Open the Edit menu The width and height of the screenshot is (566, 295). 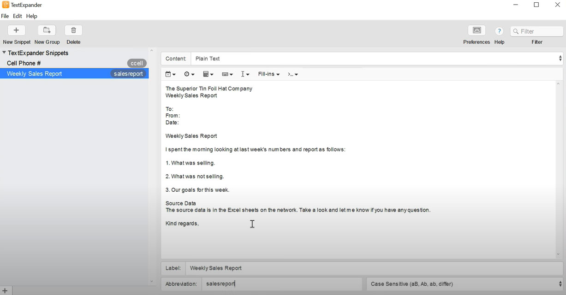coord(18,16)
